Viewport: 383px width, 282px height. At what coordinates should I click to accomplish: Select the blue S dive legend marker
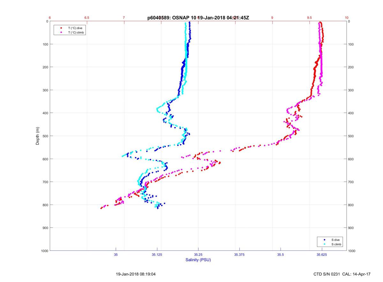[325, 240]
